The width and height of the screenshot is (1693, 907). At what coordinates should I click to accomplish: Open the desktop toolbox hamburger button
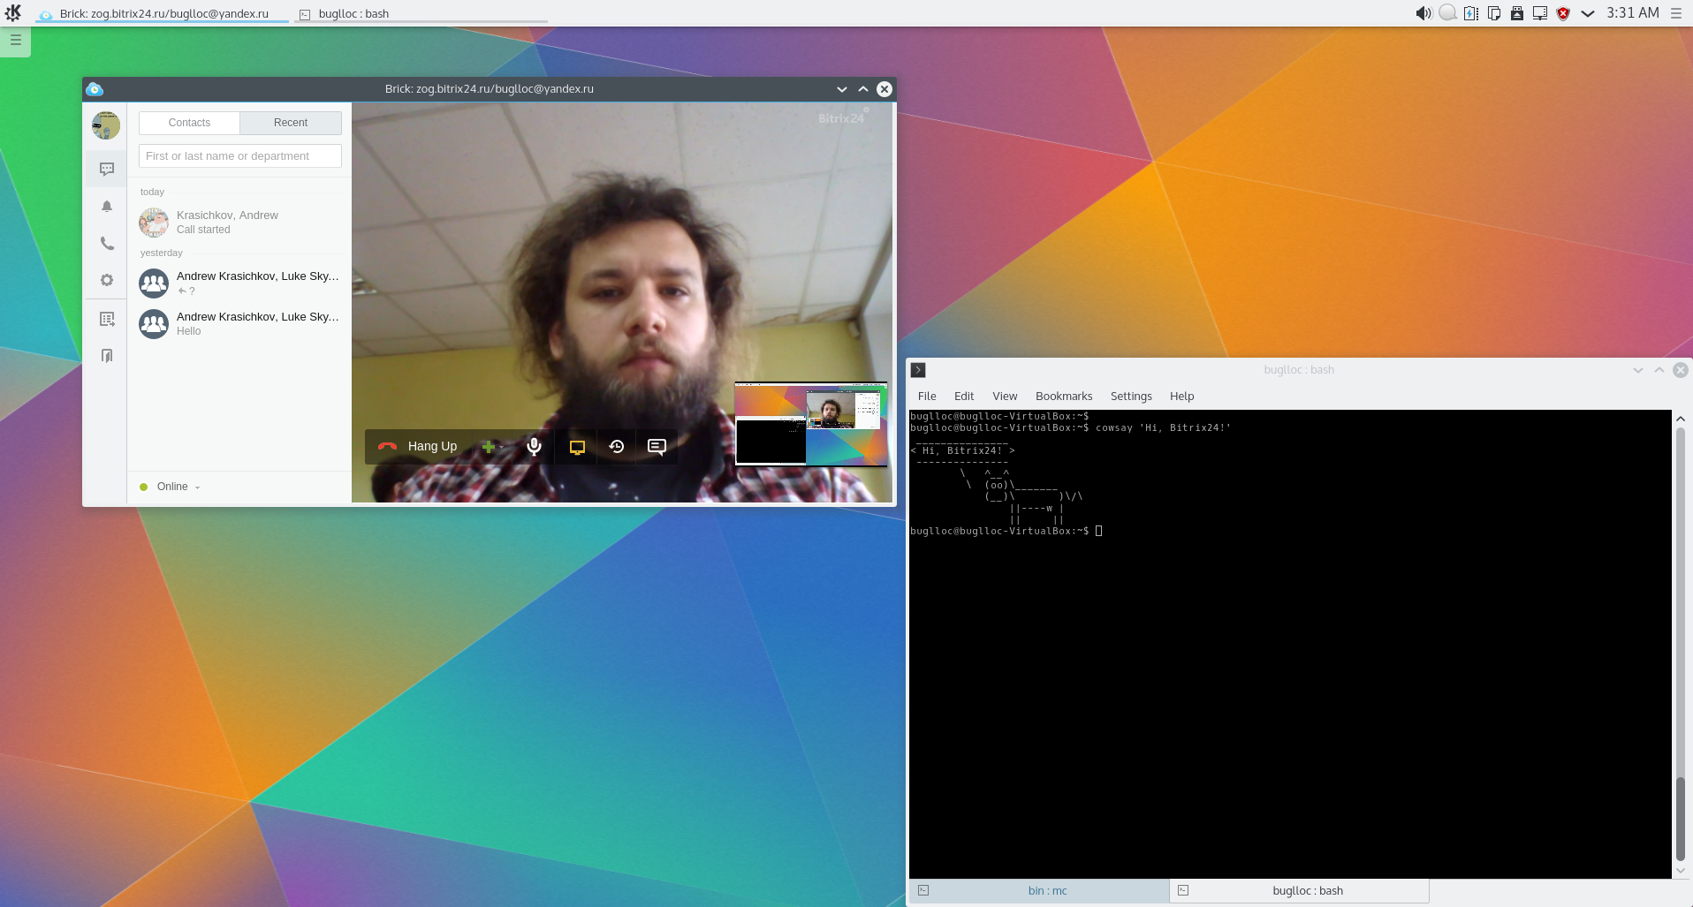point(15,40)
